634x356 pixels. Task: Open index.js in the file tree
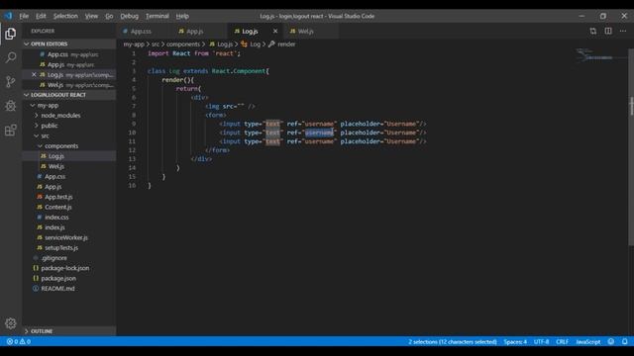pos(68,227)
